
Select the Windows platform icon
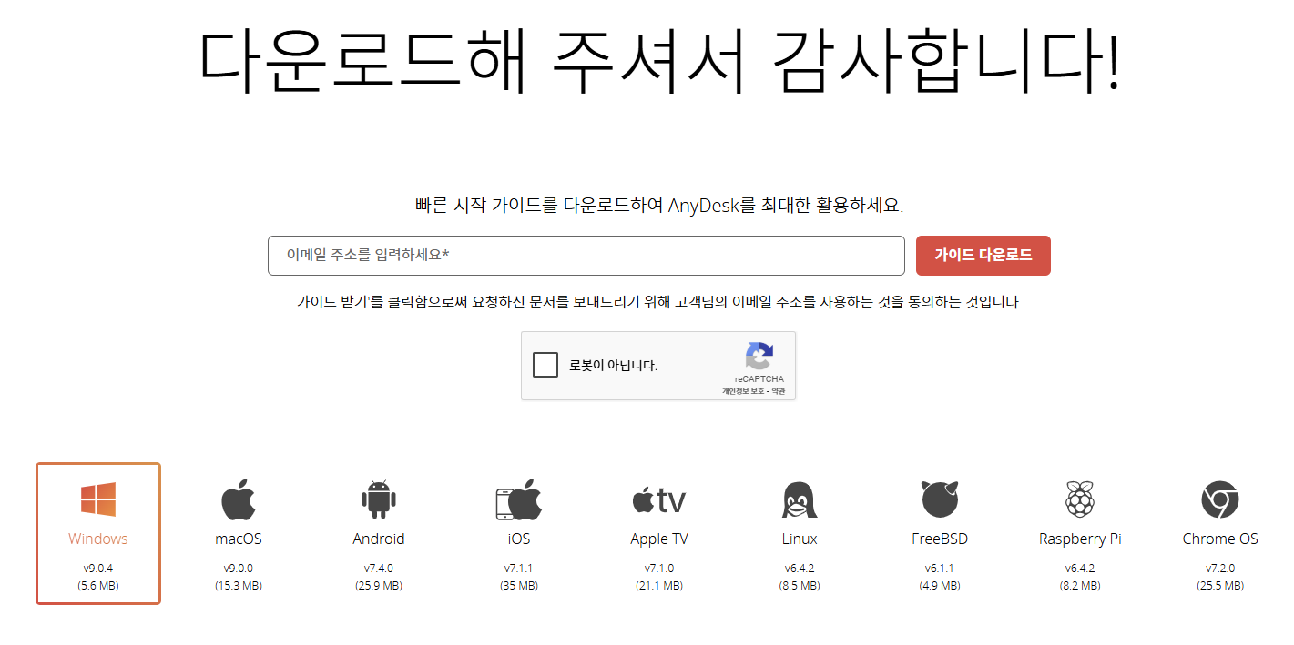(98, 500)
